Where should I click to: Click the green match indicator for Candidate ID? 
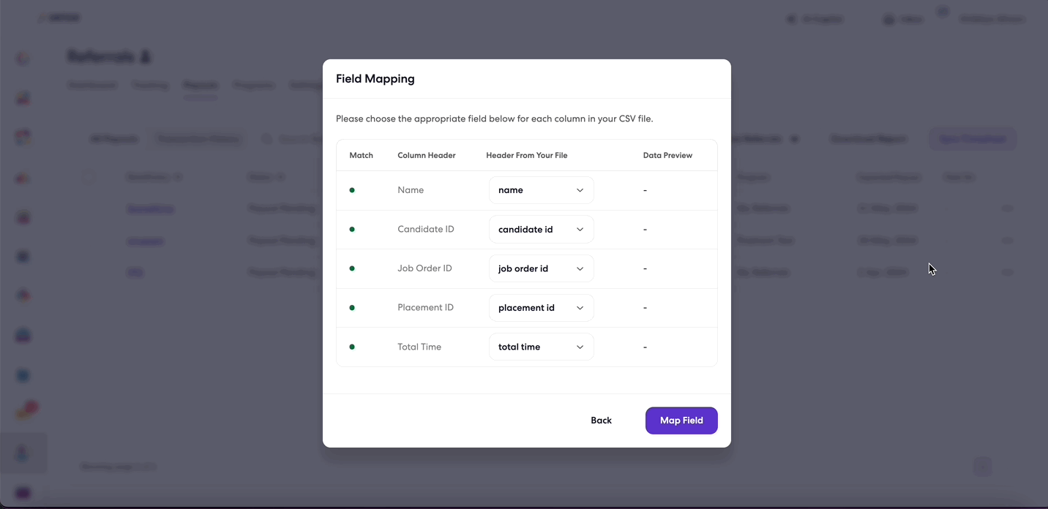(x=352, y=230)
